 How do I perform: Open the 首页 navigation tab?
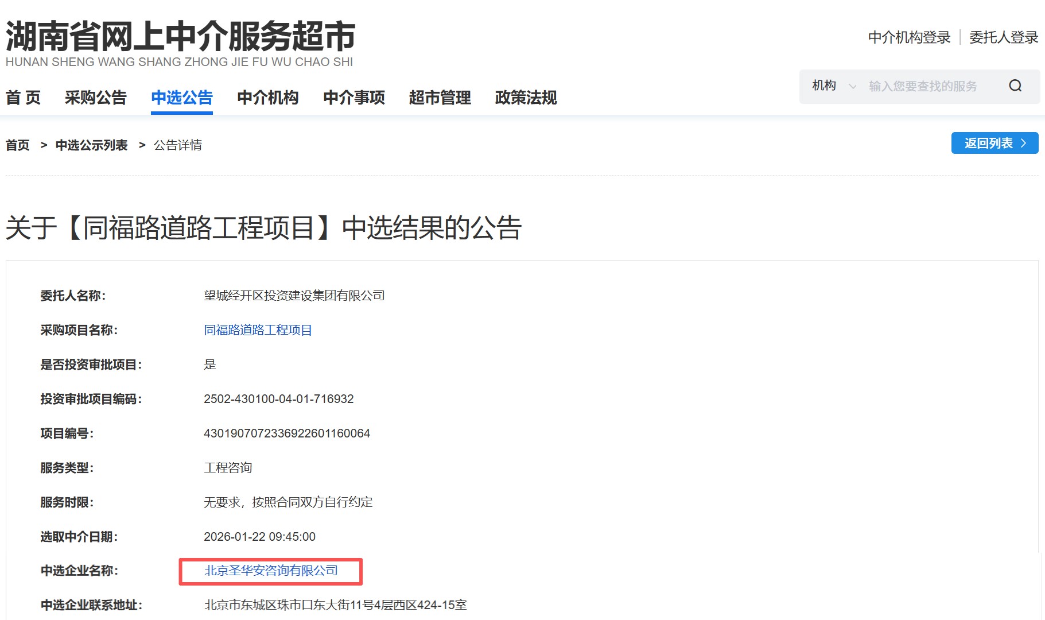(23, 98)
